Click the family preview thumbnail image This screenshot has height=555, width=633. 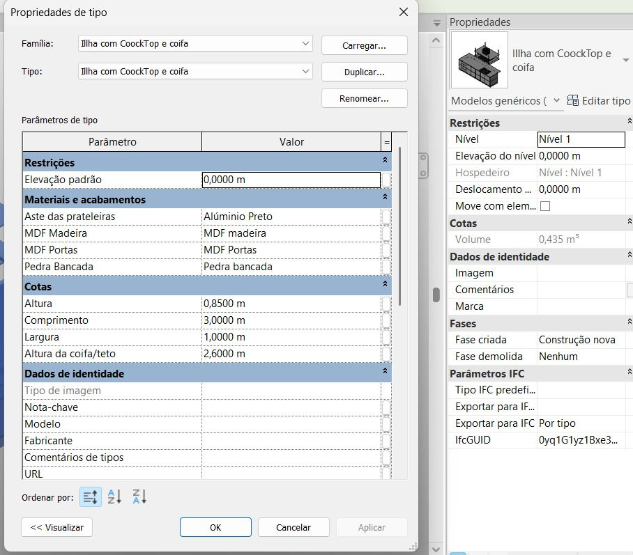[479, 60]
